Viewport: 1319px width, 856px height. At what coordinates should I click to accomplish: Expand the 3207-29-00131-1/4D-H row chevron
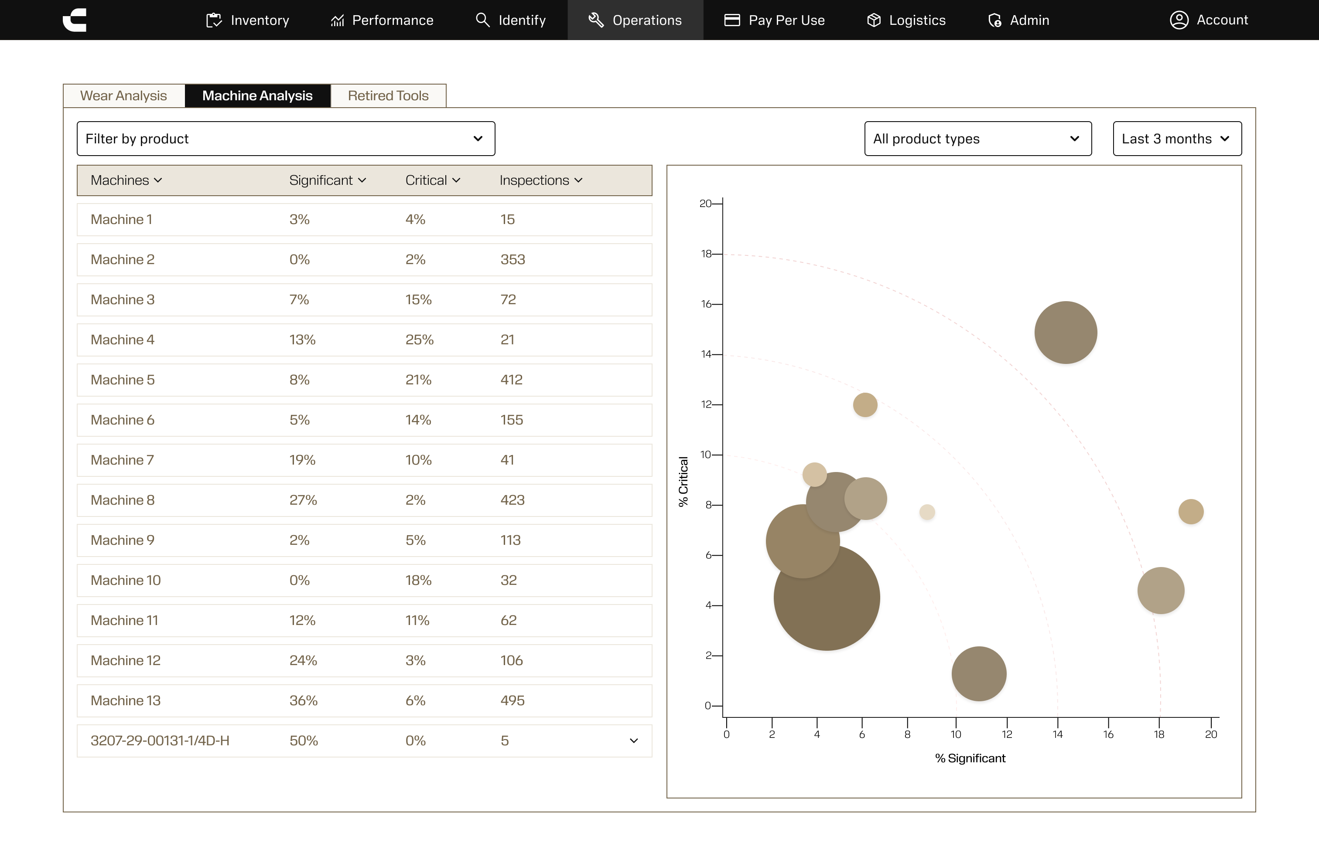634,741
